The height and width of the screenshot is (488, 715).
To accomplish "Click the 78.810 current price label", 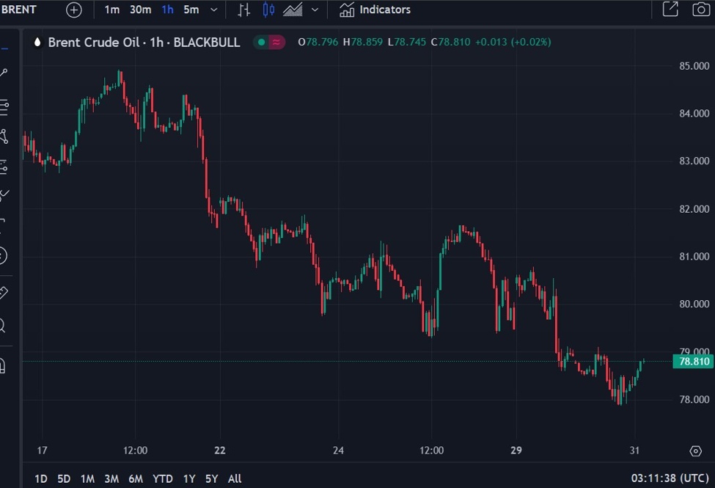I will click(693, 362).
